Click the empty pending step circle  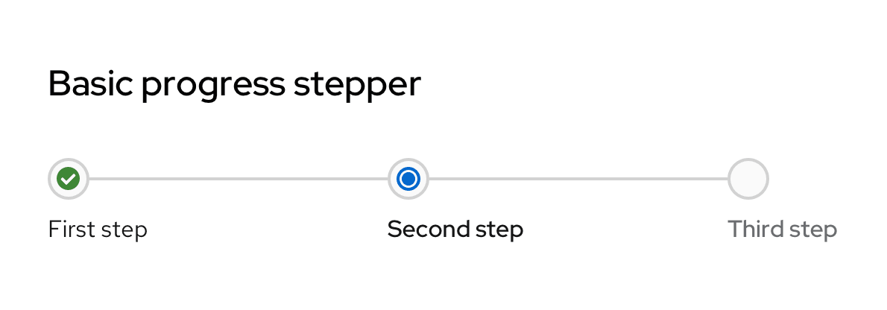[x=748, y=179]
